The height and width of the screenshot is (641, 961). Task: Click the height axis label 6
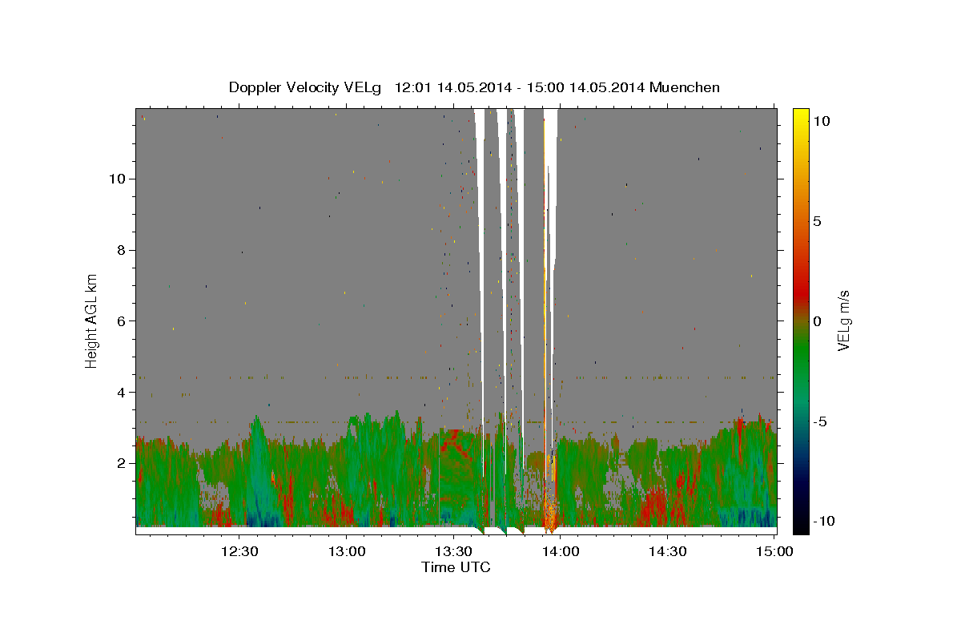pyautogui.click(x=121, y=320)
